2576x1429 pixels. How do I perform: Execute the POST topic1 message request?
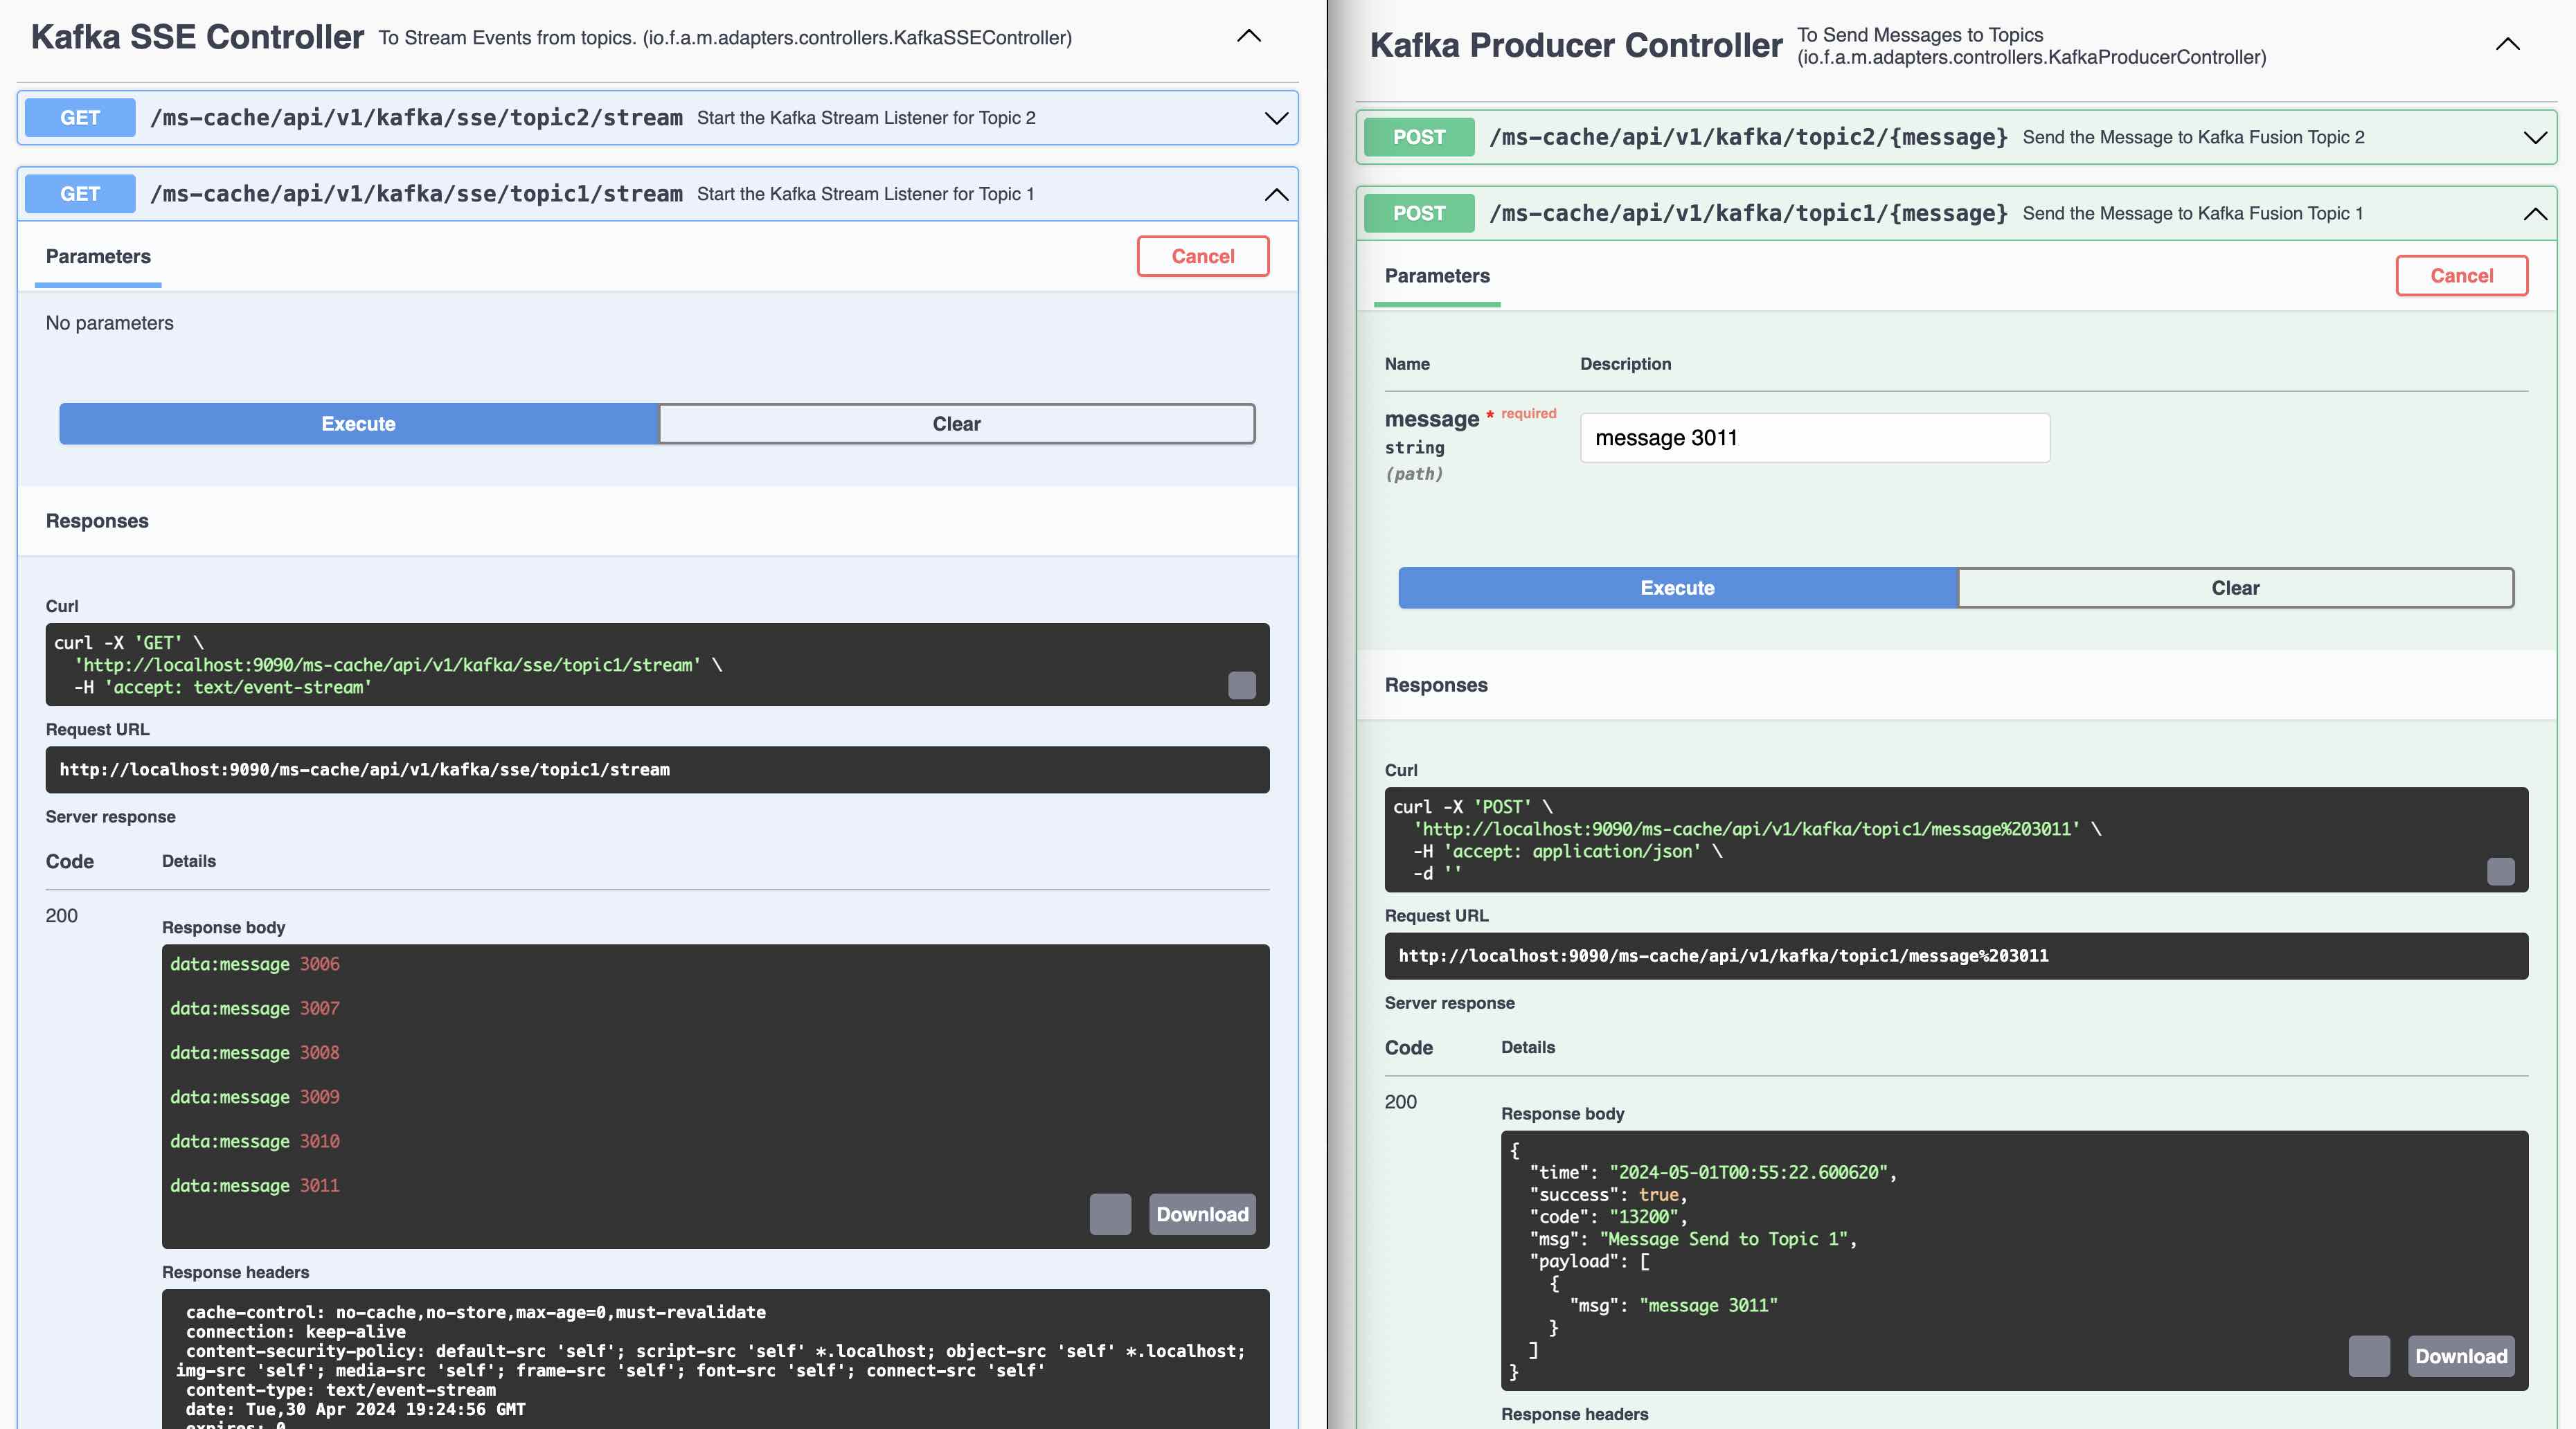pyautogui.click(x=1677, y=588)
